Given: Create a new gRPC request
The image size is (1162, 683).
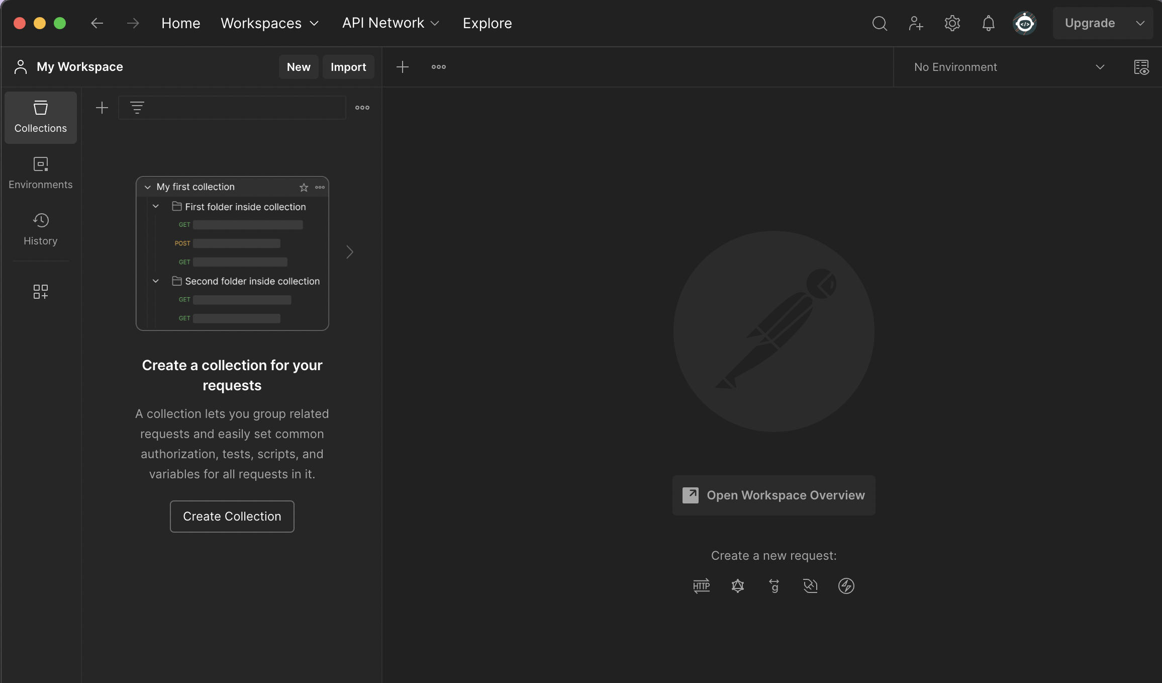Looking at the screenshot, I should click(x=774, y=585).
